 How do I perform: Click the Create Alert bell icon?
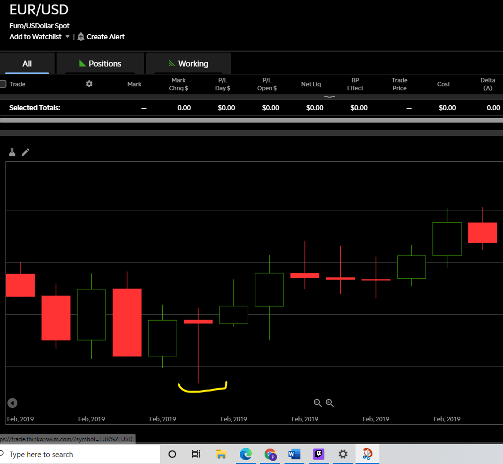point(81,37)
